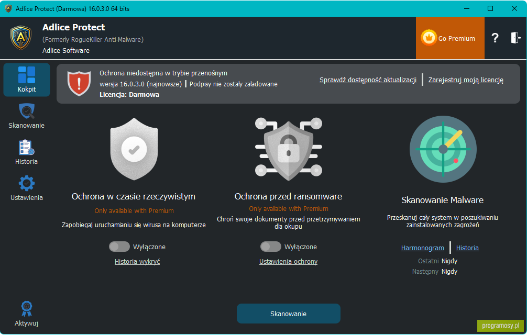Select the Ustawienia label in sidebar

(x=27, y=198)
